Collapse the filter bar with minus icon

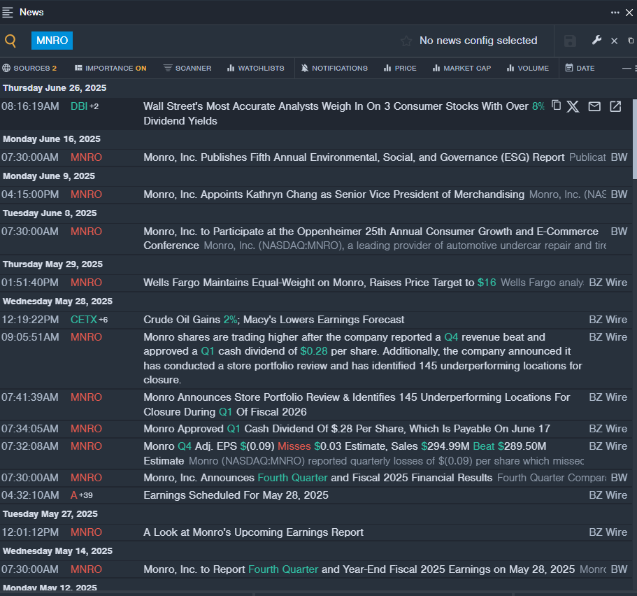pyautogui.click(x=627, y=69)
